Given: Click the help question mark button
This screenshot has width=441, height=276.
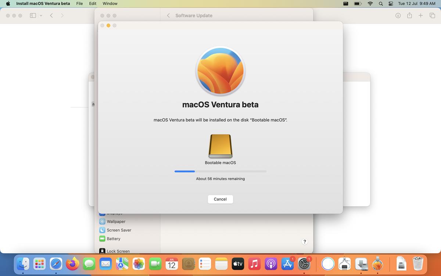Looking at the screenshot, I should pyautogui.click(x=304, y=242).
